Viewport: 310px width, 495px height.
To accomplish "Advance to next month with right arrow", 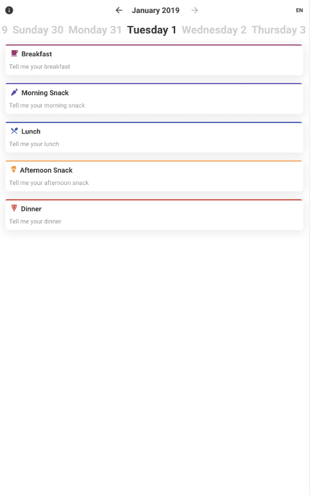I will tap(195, 11).
